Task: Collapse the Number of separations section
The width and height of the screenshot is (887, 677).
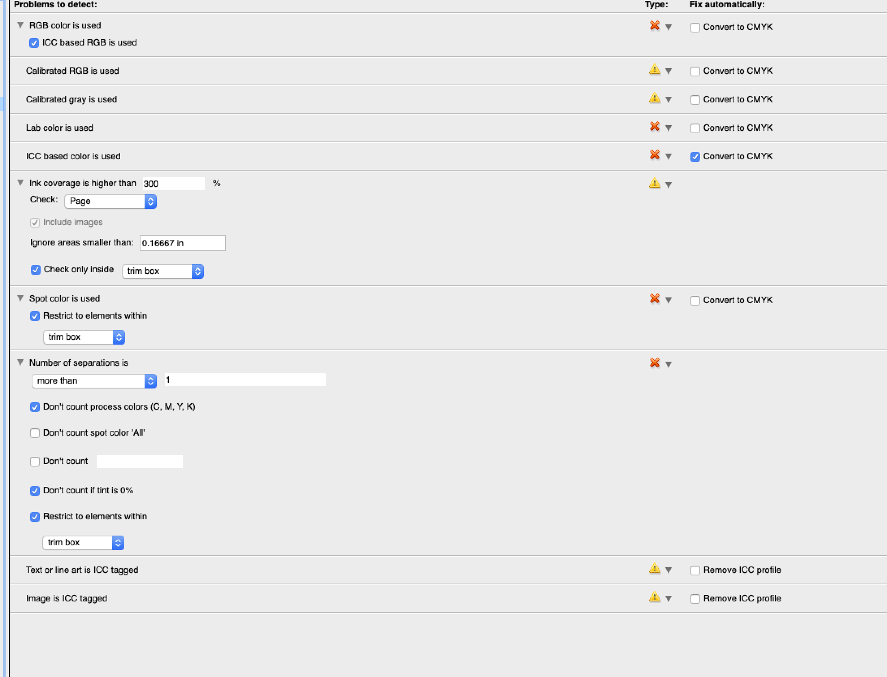Action: click(20, 362)
